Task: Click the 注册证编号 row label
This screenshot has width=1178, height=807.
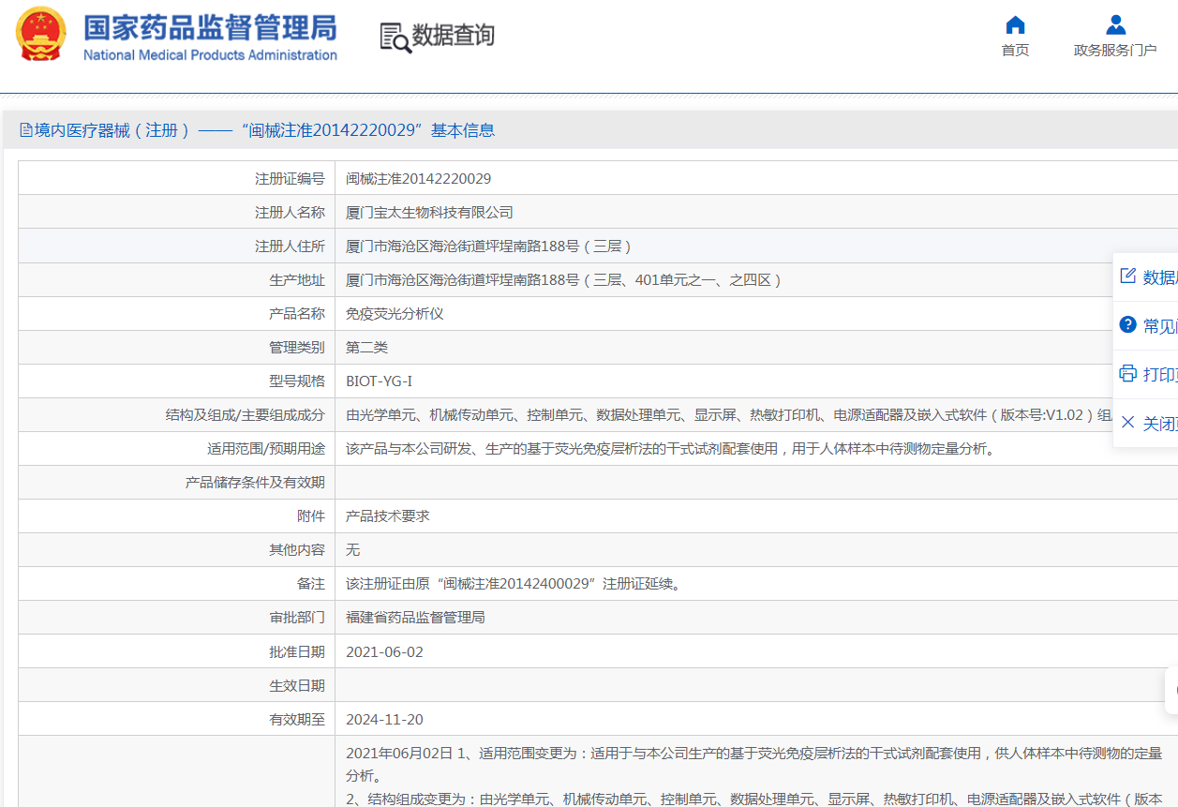Action: click(290, 179)
